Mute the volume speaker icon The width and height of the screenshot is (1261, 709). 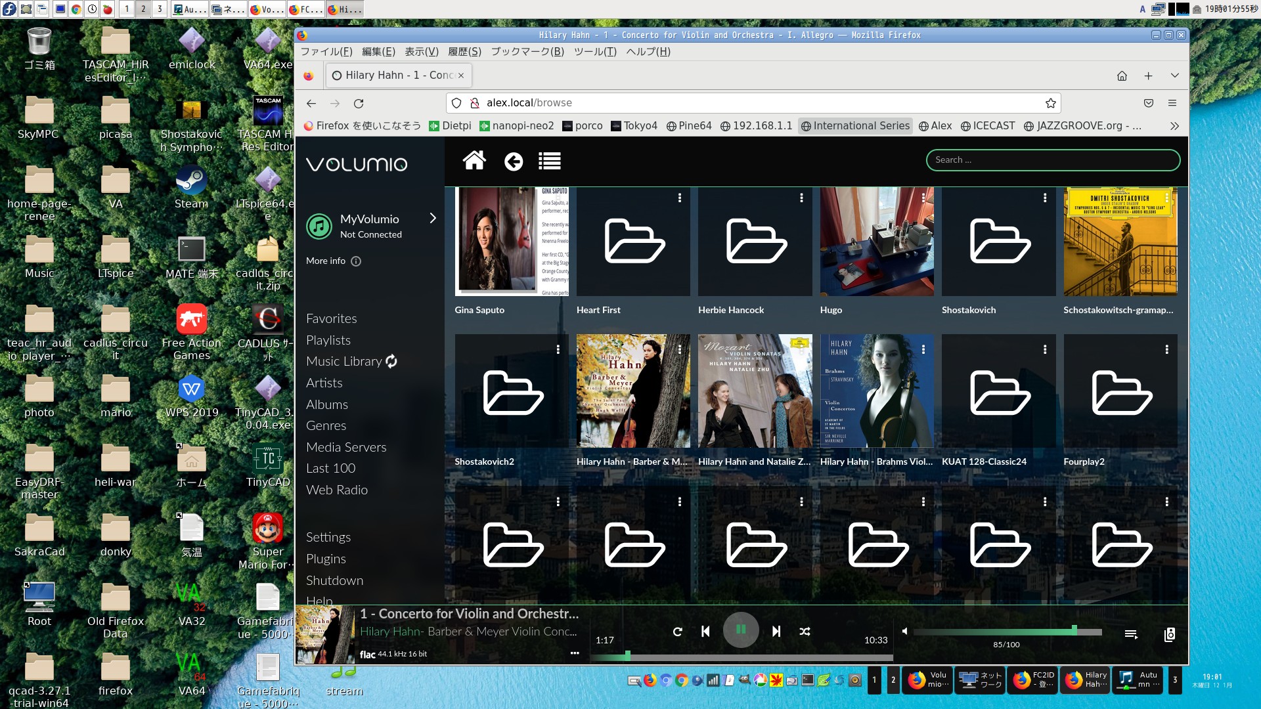pos(904,632)
